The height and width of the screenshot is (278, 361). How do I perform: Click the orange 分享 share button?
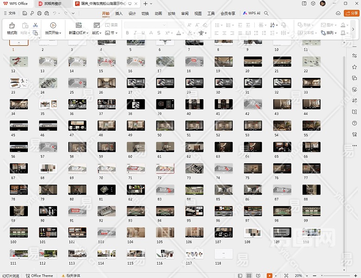(351, 13)
